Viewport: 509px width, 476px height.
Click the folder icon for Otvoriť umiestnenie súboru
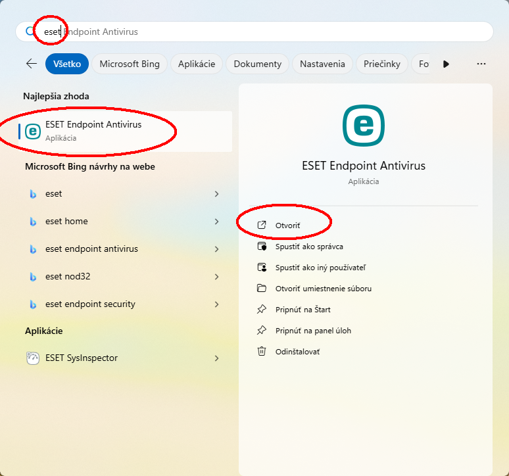pyautogui.click(x=262, y=289)
